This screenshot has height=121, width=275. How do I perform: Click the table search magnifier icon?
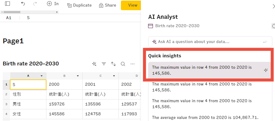coord(123,64)
